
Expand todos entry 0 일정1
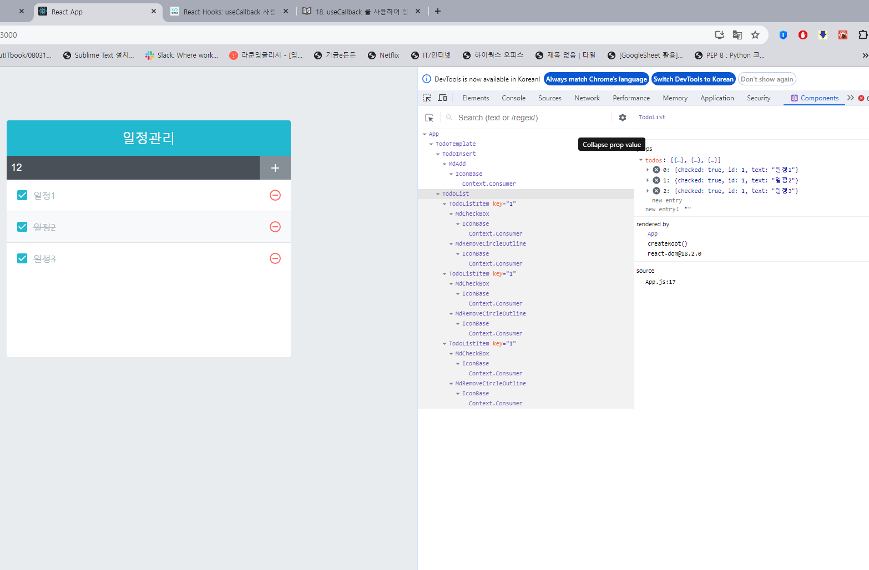coord(648,170)
